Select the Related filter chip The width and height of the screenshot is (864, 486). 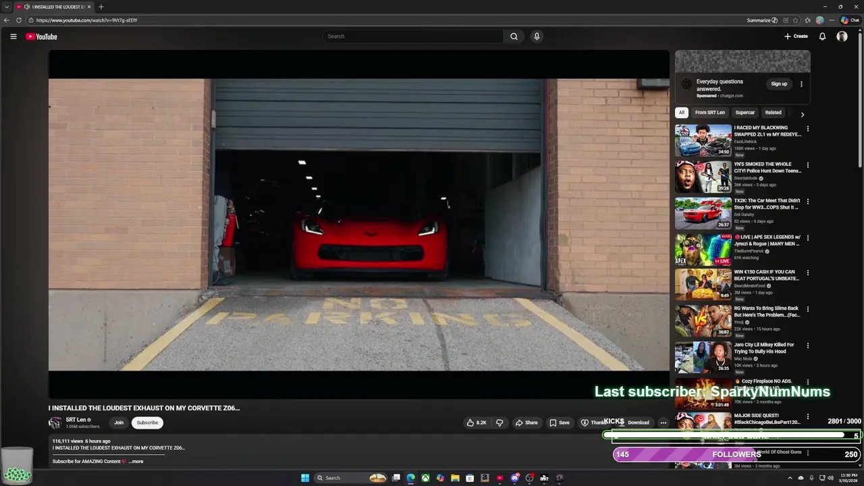tap(773, 113)
